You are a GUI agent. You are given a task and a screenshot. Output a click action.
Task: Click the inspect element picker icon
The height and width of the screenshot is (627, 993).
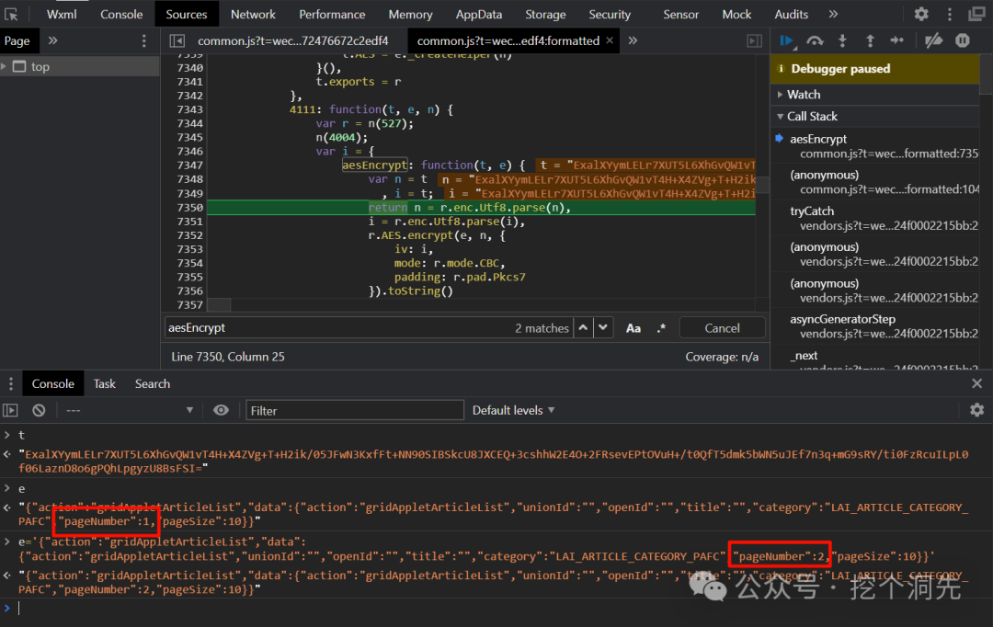coord(12,14)
